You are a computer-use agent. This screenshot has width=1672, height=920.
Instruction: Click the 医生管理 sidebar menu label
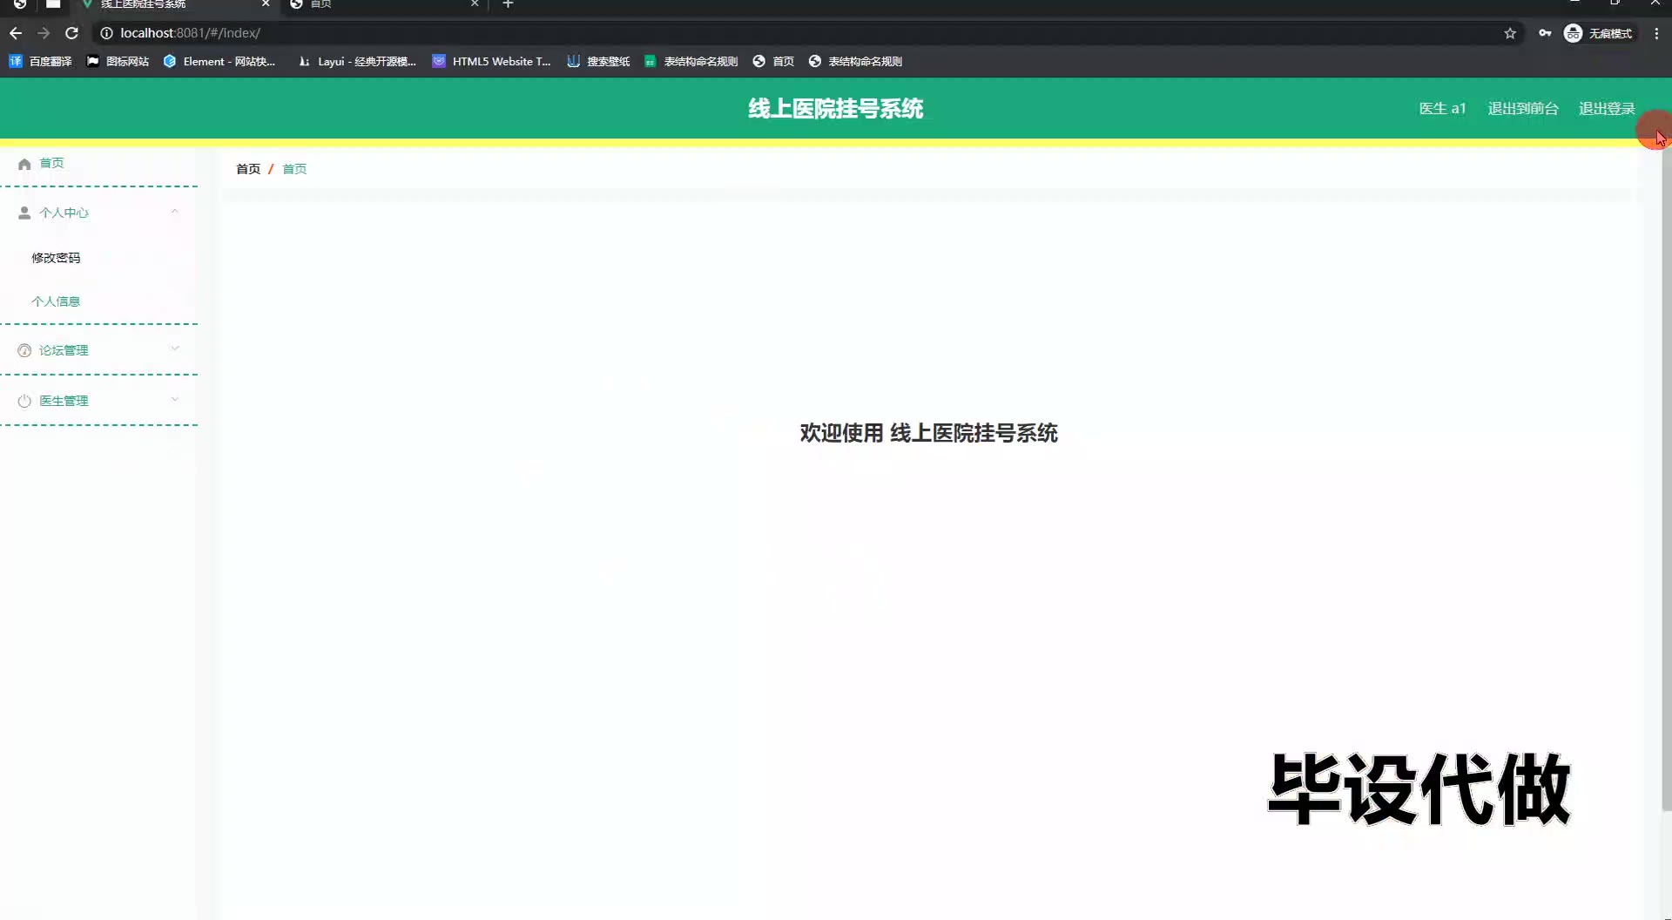64,401
